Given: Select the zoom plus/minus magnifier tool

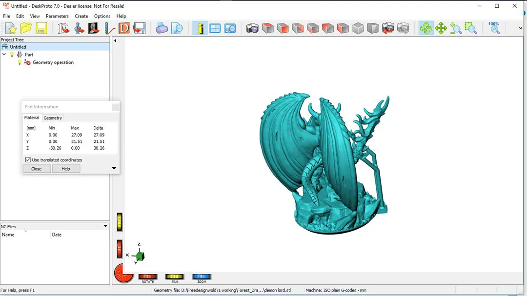Looking at the screenshot, I should click(456, 28).
